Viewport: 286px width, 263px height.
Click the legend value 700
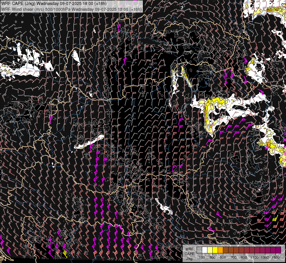point(233,257)
